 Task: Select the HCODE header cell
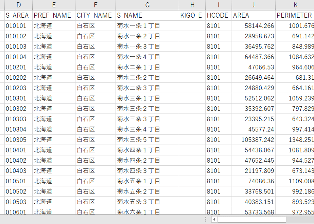(219, 15)
